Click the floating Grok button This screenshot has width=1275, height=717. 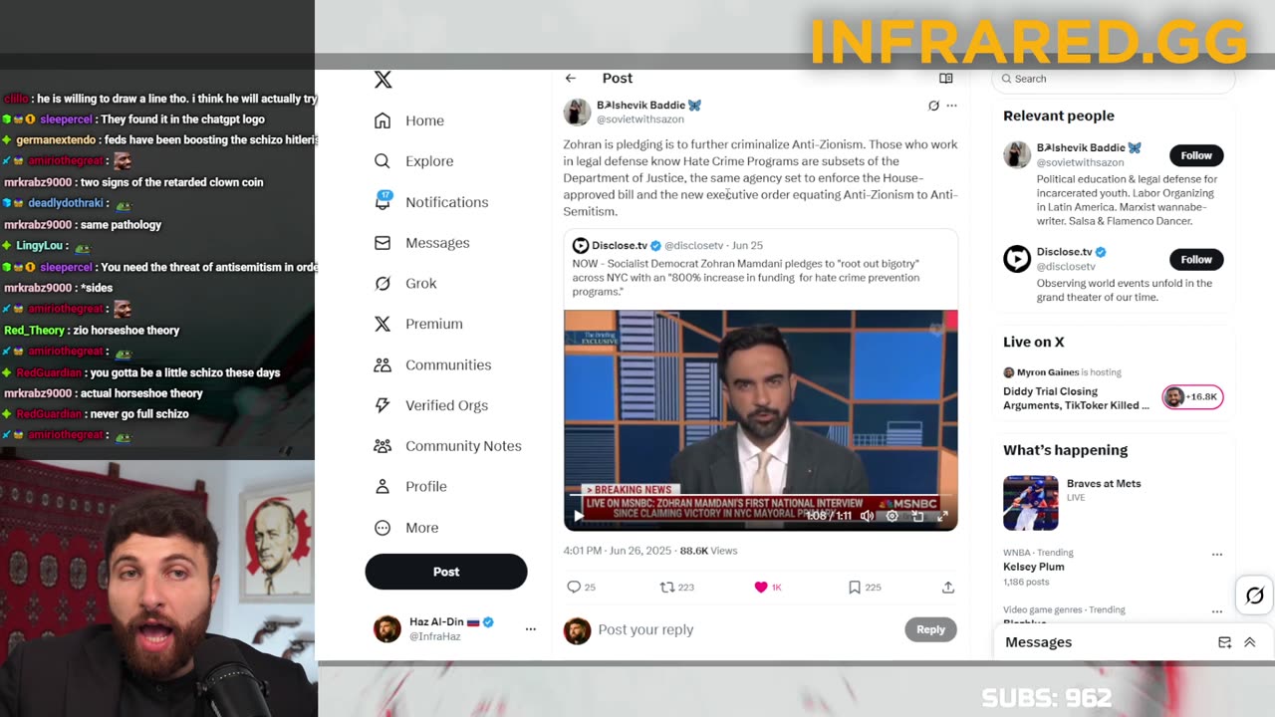1254,596
